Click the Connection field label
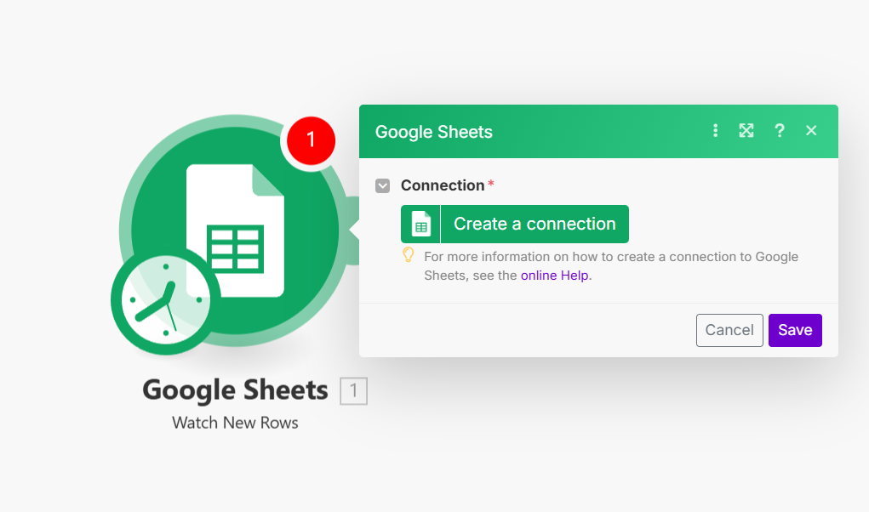869x512 pixels. pyautogui.click(x=443, y=185)
